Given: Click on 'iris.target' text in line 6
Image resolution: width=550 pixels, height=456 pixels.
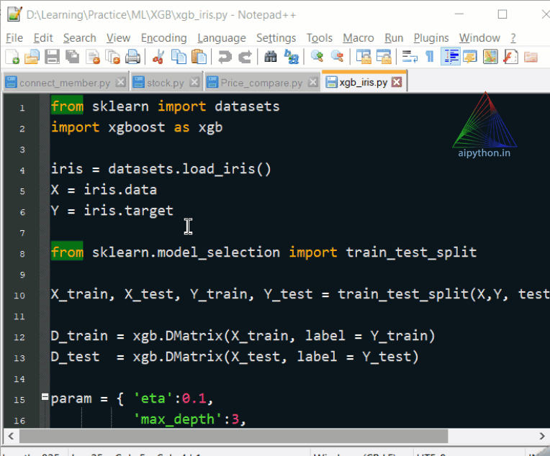Looking at the screenshot, I should [x=128, y=211].
